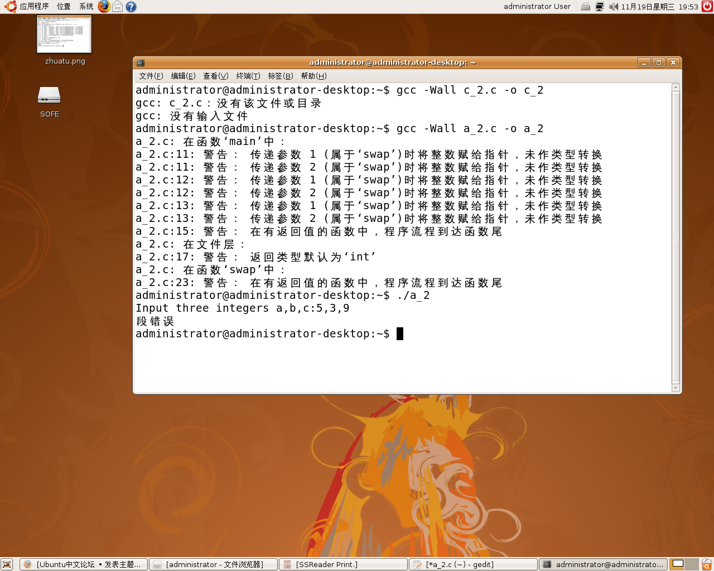Click the printer tray icon
714x571 pixels.
(586, 7)
